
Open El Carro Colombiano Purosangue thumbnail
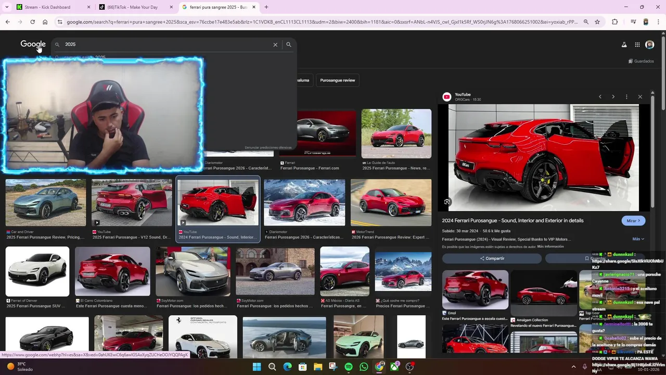112,271
